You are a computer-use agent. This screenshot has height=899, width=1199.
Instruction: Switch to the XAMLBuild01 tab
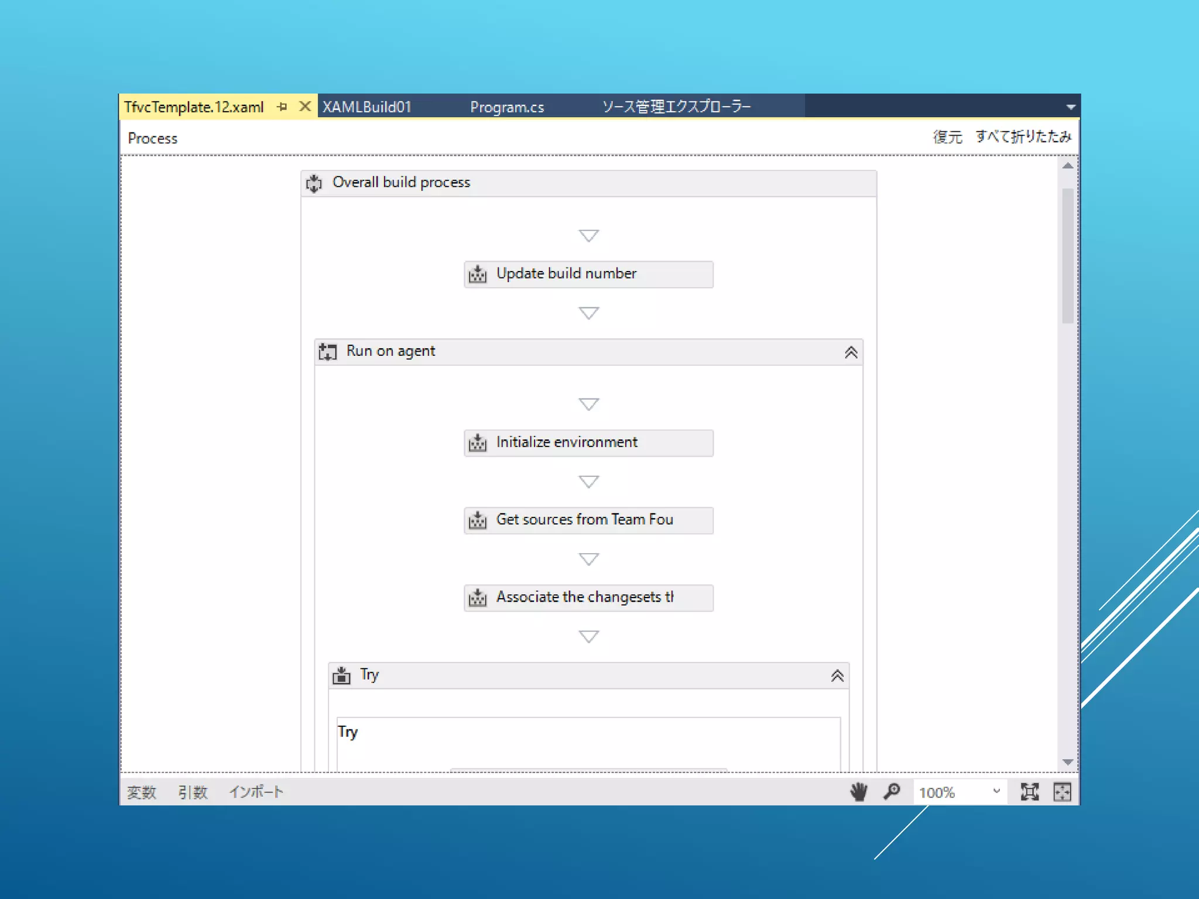coord(367,107)
